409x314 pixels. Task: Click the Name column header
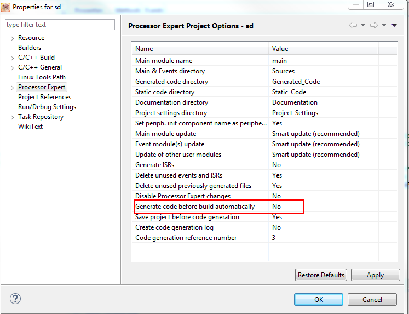[200, 49]
